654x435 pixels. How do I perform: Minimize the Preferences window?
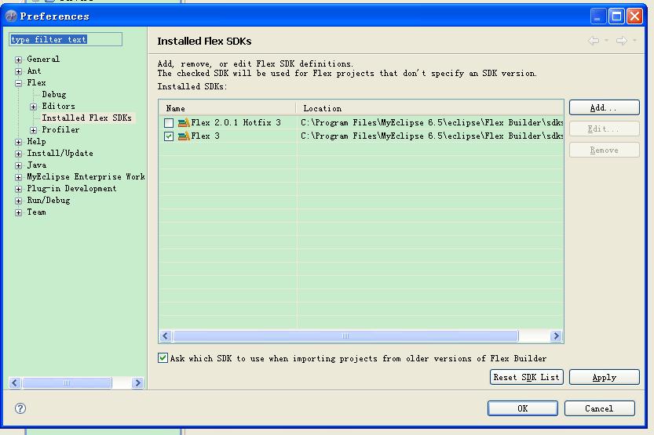pyautogui.click(x=598, y=16)
